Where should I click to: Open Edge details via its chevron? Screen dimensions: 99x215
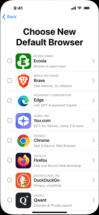pos(94,101)
